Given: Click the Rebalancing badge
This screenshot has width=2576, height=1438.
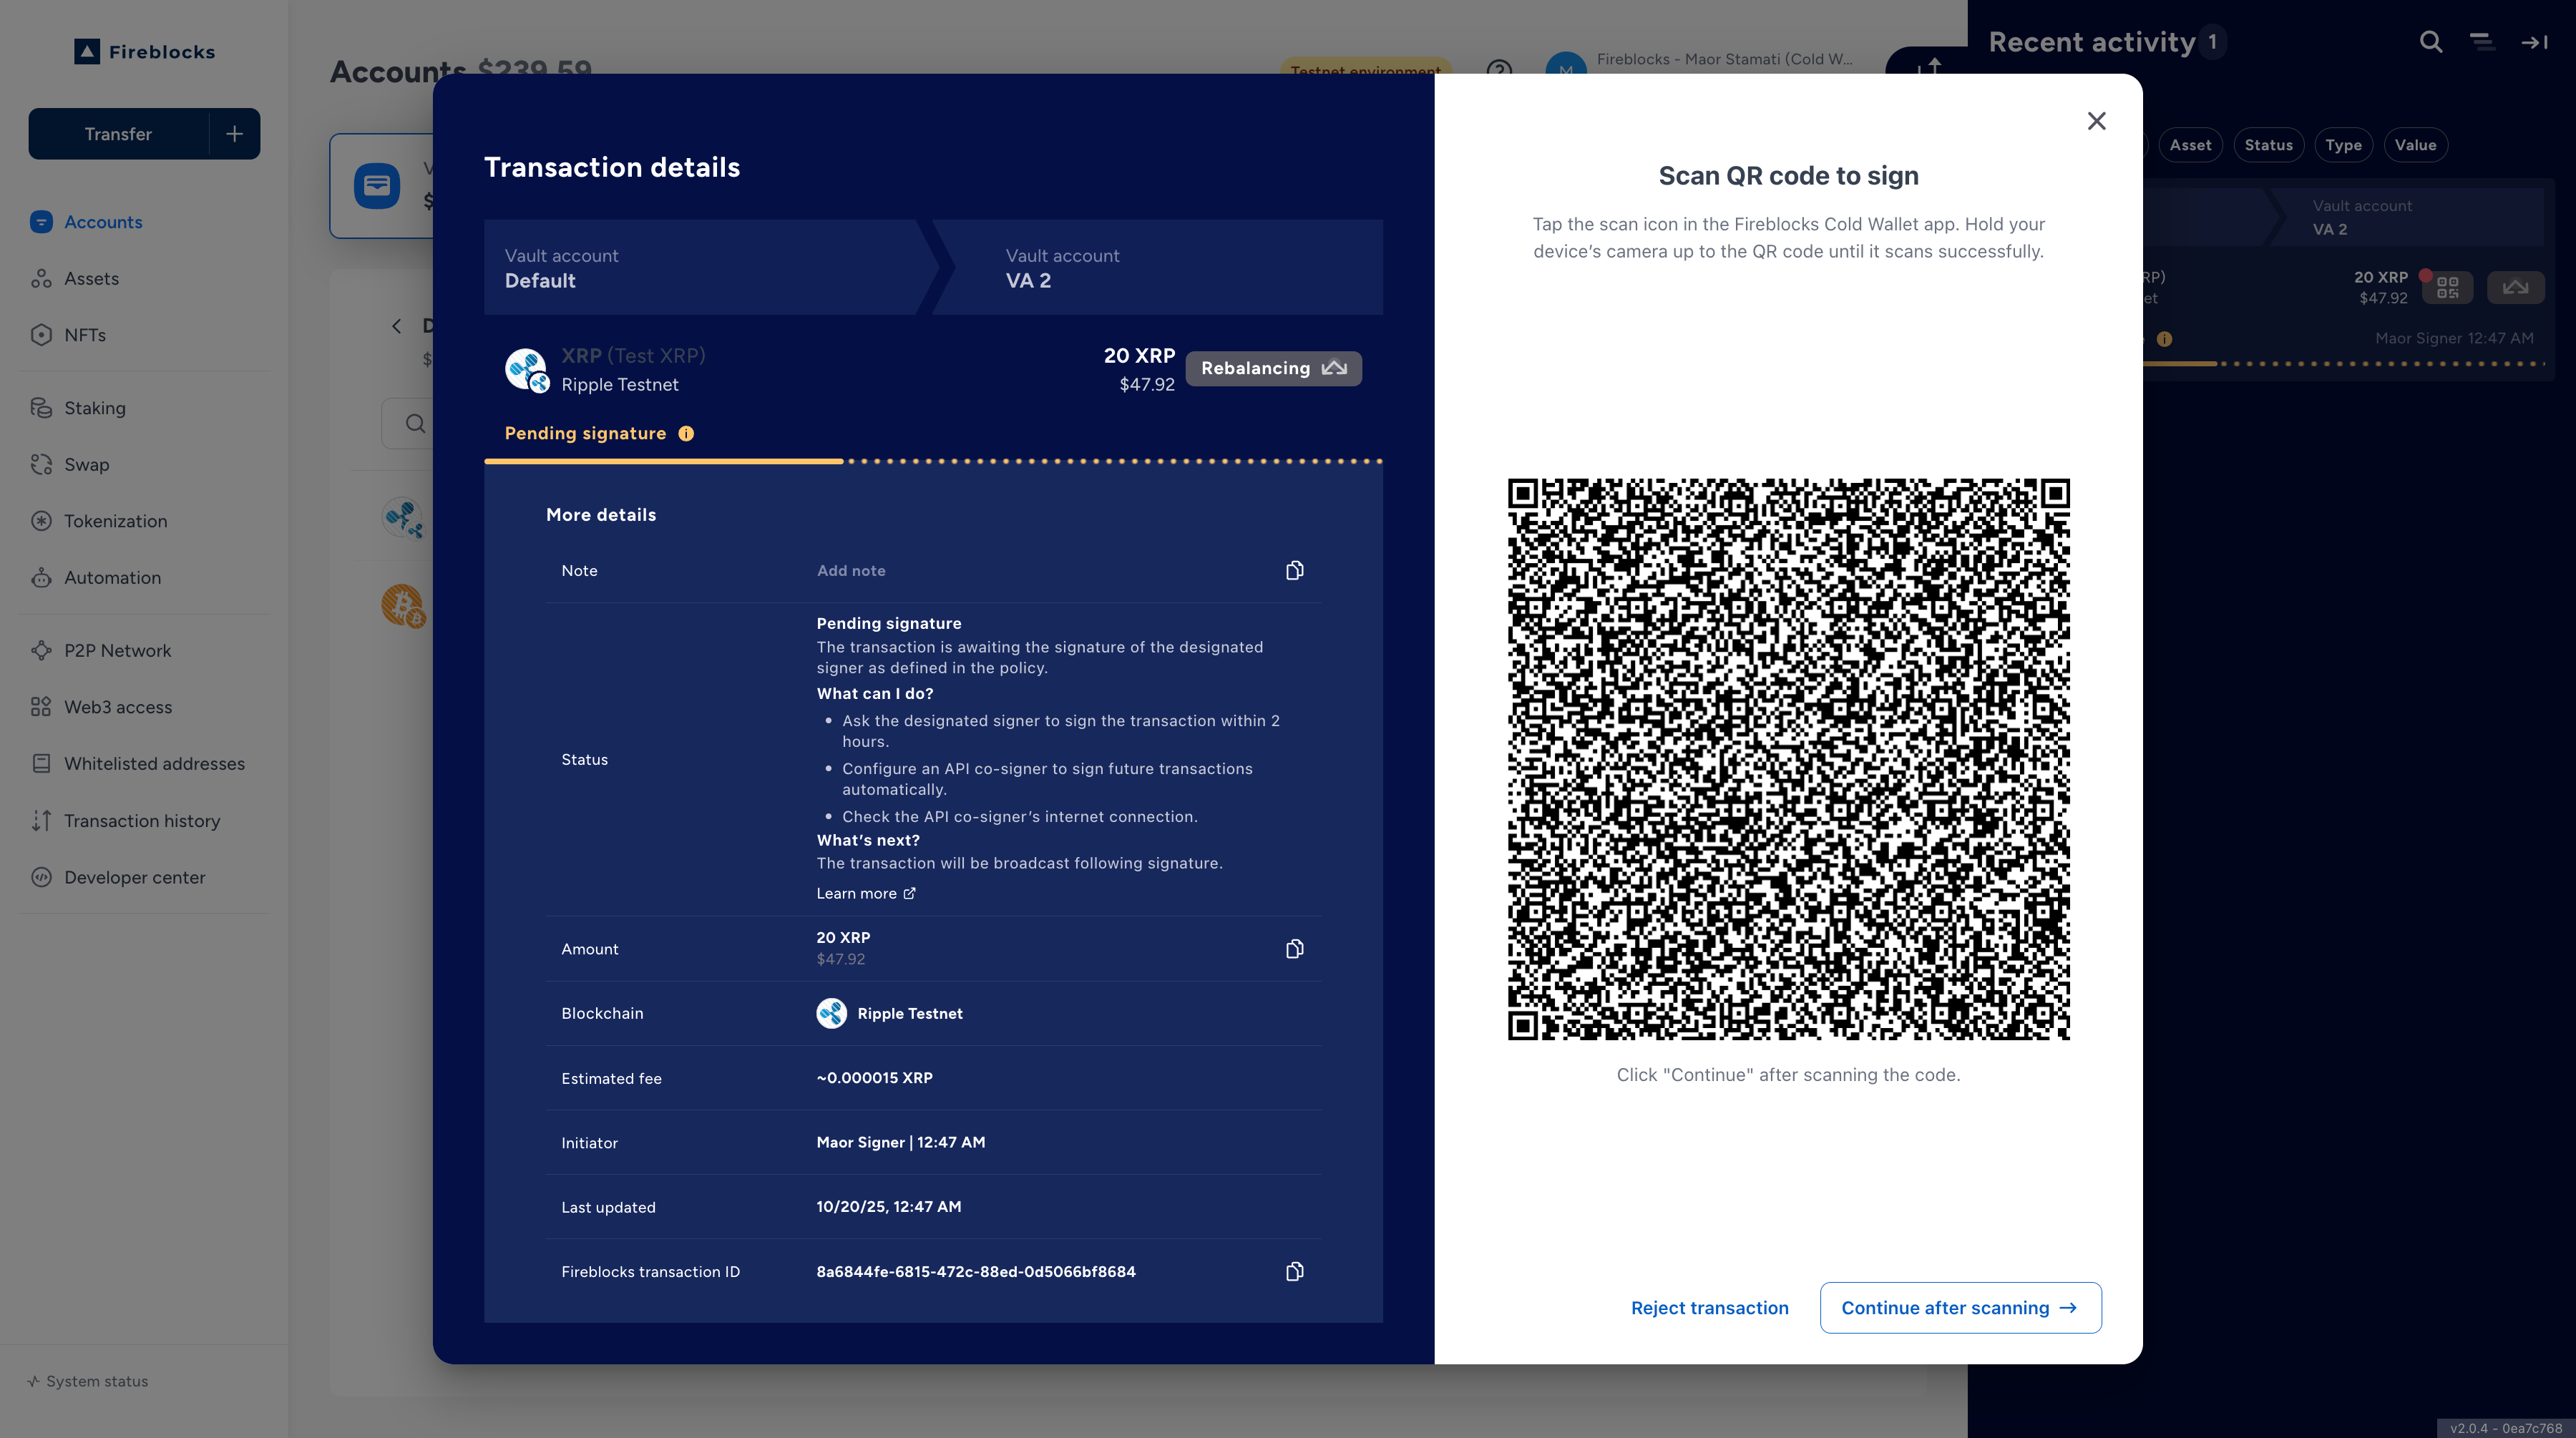Looking at the screenshot, I should pos(1273,368).
